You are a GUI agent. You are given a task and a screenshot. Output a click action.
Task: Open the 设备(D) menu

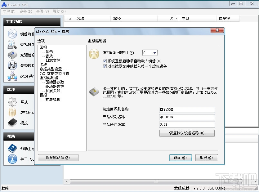(26, 11)
